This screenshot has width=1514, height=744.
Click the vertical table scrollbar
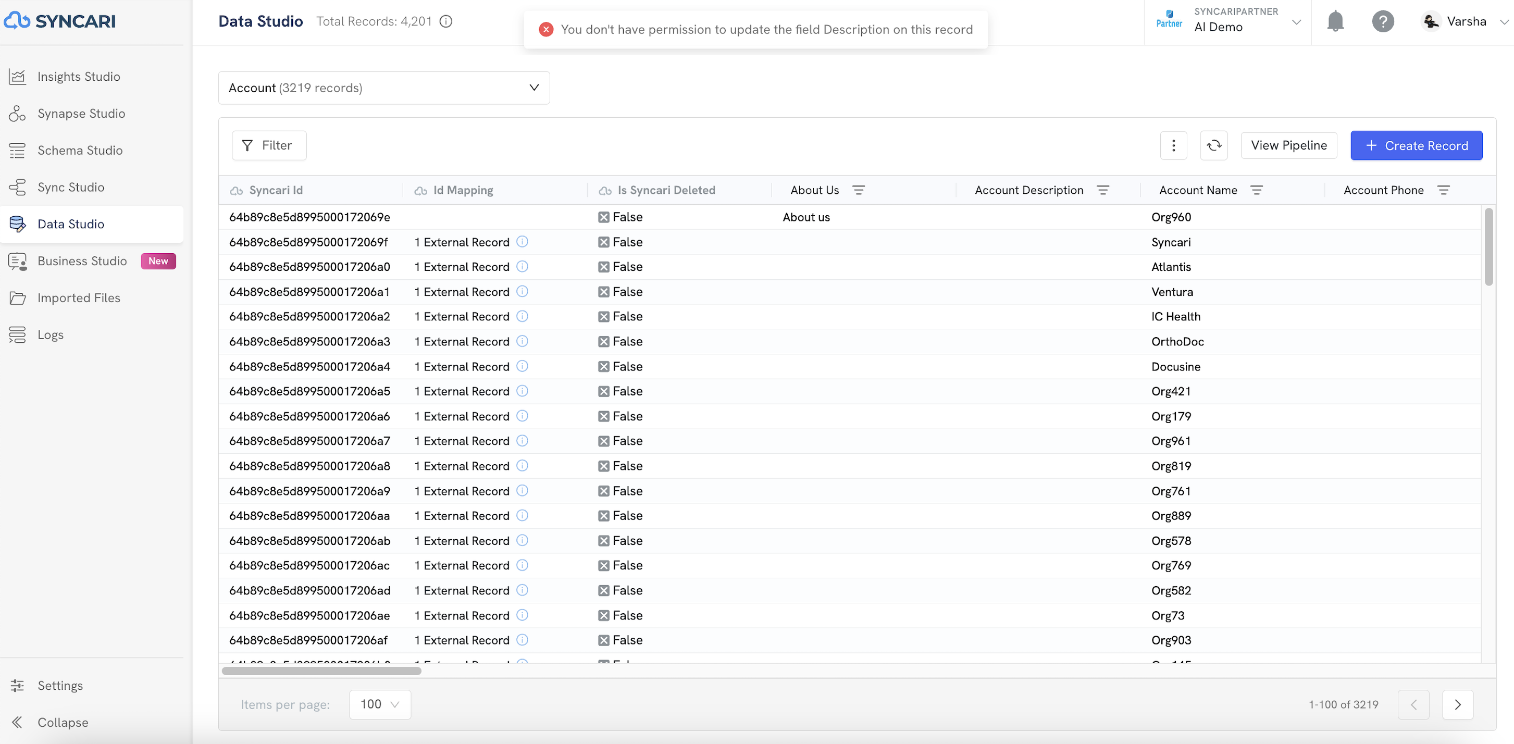[1488, 247]
